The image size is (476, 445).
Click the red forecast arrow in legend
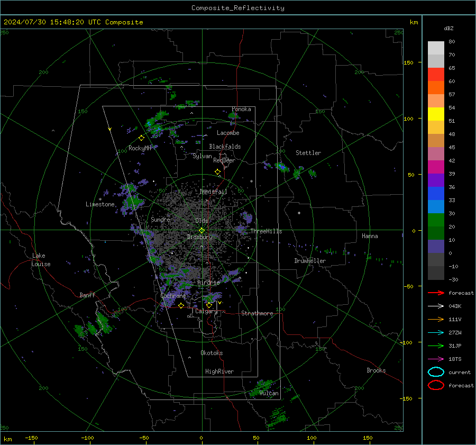tap(436, 293)
